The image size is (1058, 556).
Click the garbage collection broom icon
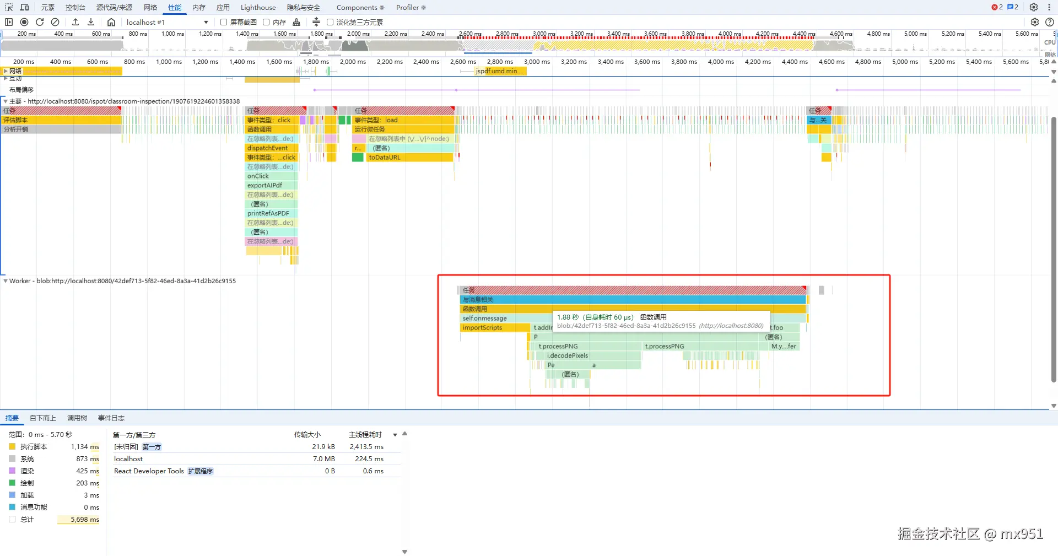tap(296, 22)
